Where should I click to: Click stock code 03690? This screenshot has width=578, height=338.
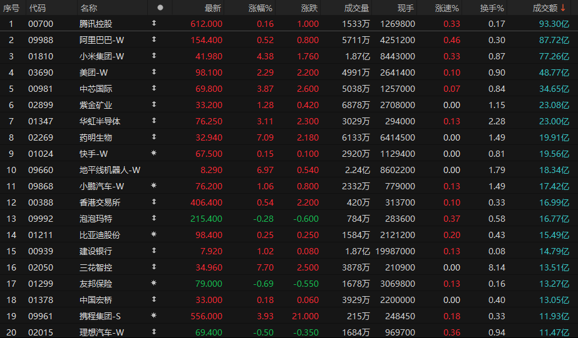coord(41,72)
